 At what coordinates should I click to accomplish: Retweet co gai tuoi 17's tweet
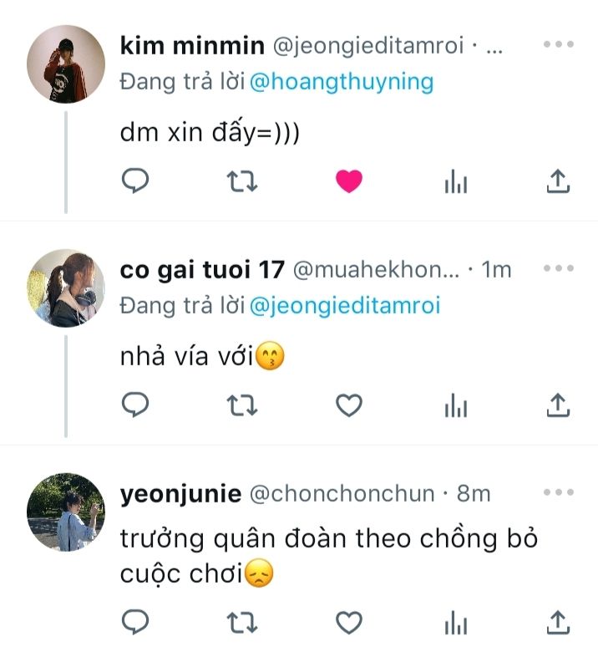pyautogui.click(x=242, y=405)
